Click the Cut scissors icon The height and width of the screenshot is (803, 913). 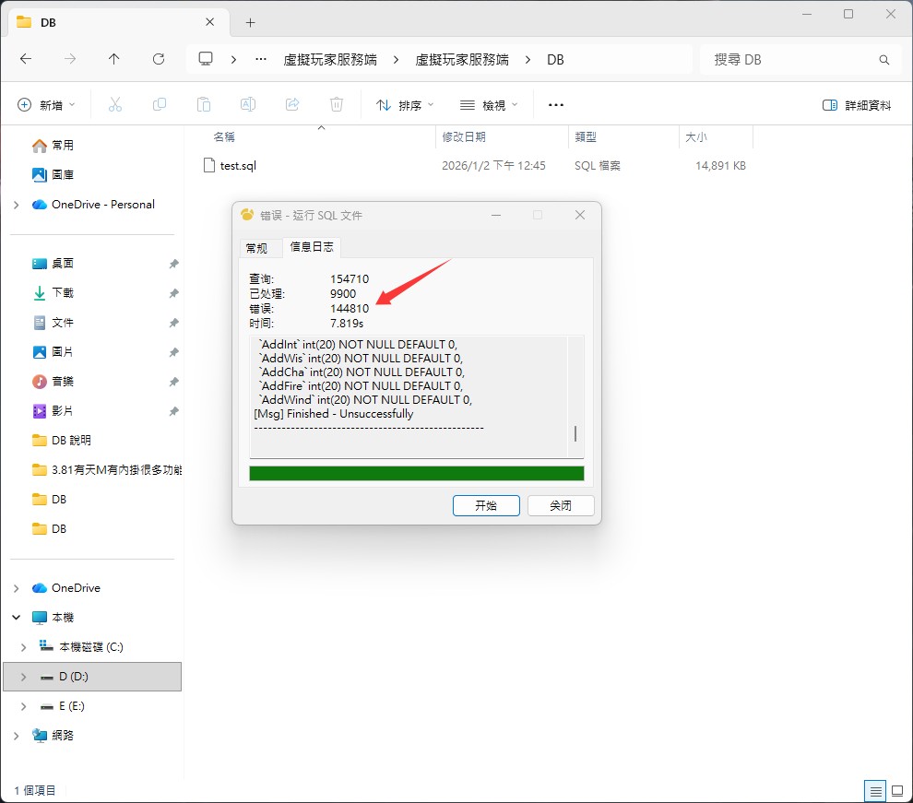(x=115, y=105)
